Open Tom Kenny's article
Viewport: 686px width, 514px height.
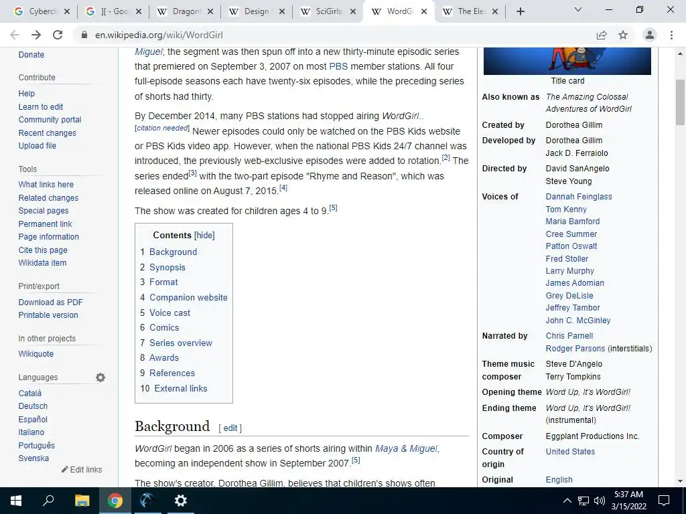click(x=565, y=209)
